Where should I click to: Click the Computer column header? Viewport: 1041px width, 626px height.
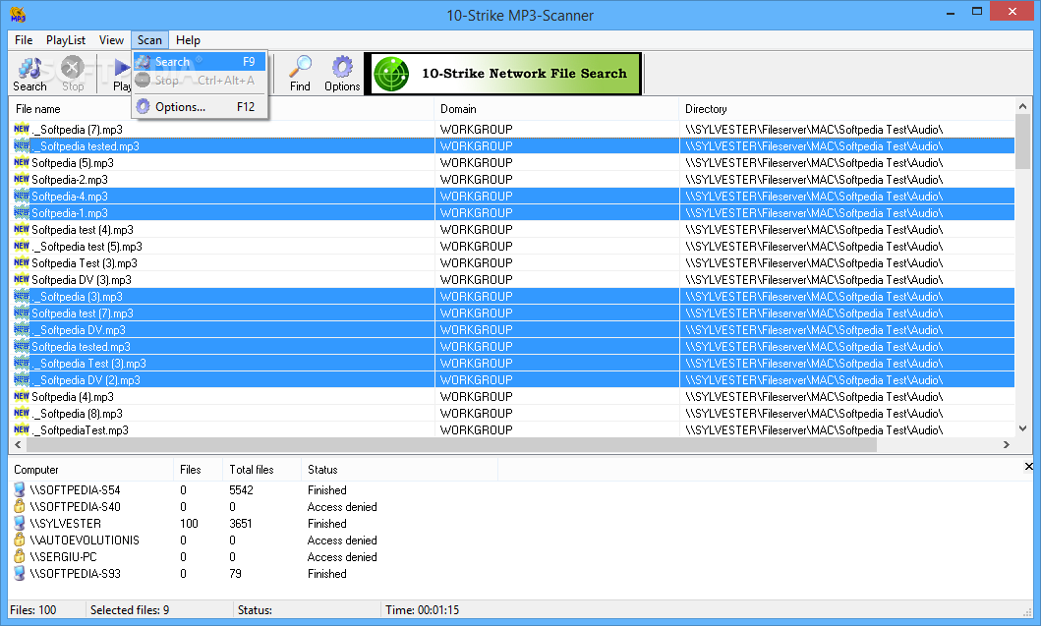[91, 470]
